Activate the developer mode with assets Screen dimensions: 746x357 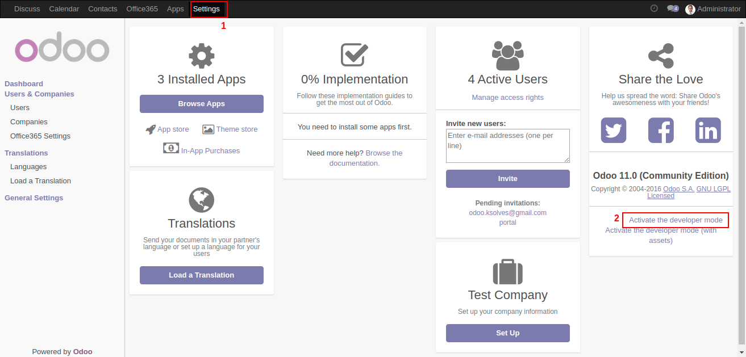click(x=661, y=236)
